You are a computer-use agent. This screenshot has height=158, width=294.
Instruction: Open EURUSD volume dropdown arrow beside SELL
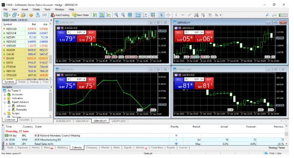[69, 33]
